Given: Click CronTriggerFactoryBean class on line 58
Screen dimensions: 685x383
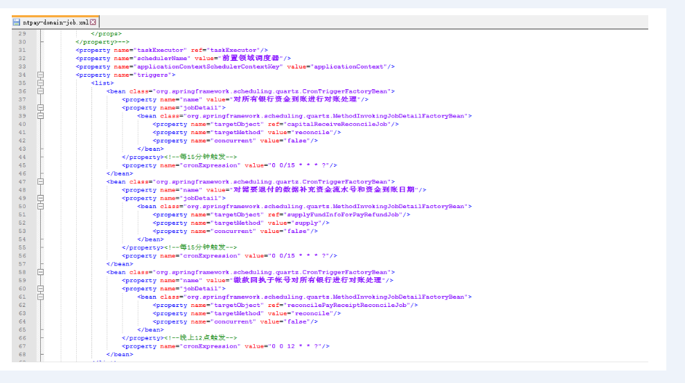Looking at the screenshot, I should [272, 272].
